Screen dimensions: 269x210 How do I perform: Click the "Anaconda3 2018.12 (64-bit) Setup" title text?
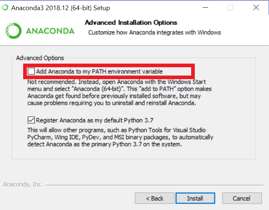(x=60, y=8)
